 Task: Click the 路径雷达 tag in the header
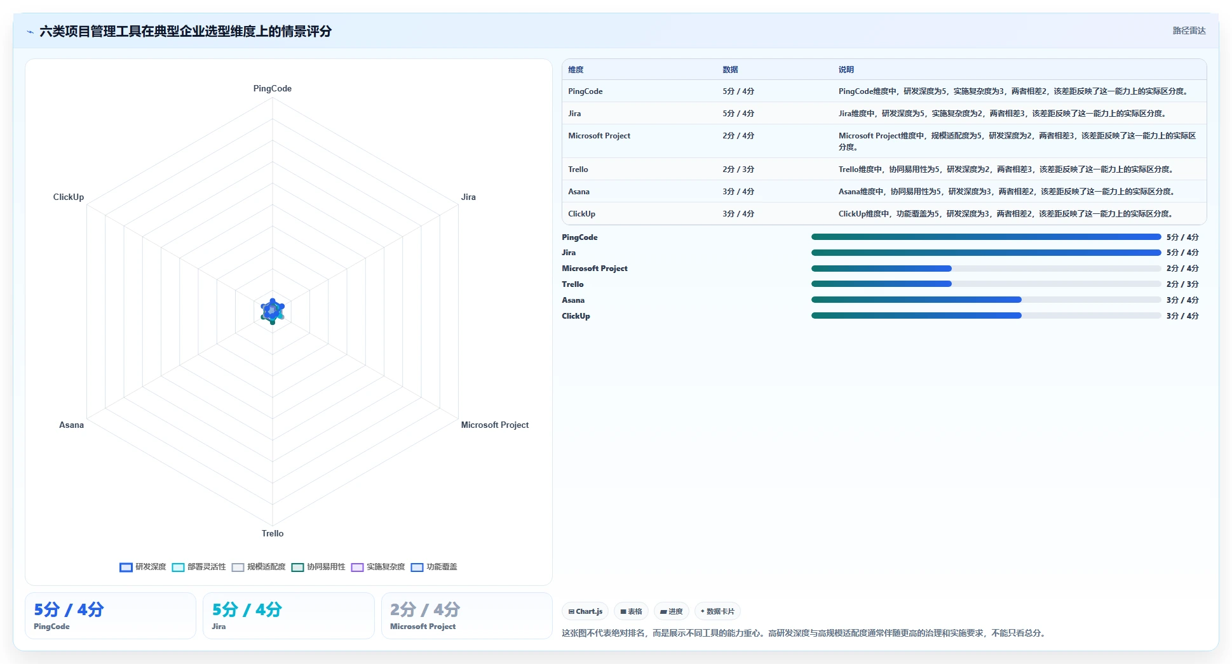pos(1189,30)
